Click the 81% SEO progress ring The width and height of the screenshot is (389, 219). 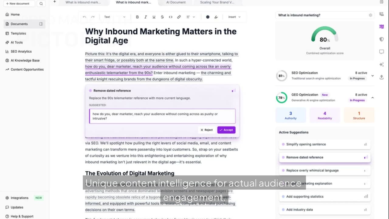tap(281, 76)
